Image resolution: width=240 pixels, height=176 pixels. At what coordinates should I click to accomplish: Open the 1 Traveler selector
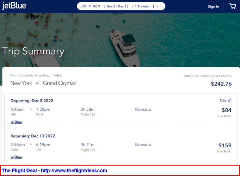pyautogui.click(x=142, y=6)
